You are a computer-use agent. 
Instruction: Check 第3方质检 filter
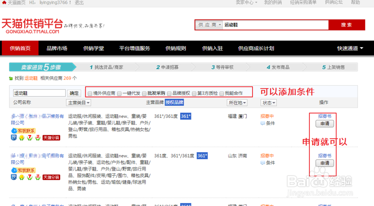[x=194, y=94]
